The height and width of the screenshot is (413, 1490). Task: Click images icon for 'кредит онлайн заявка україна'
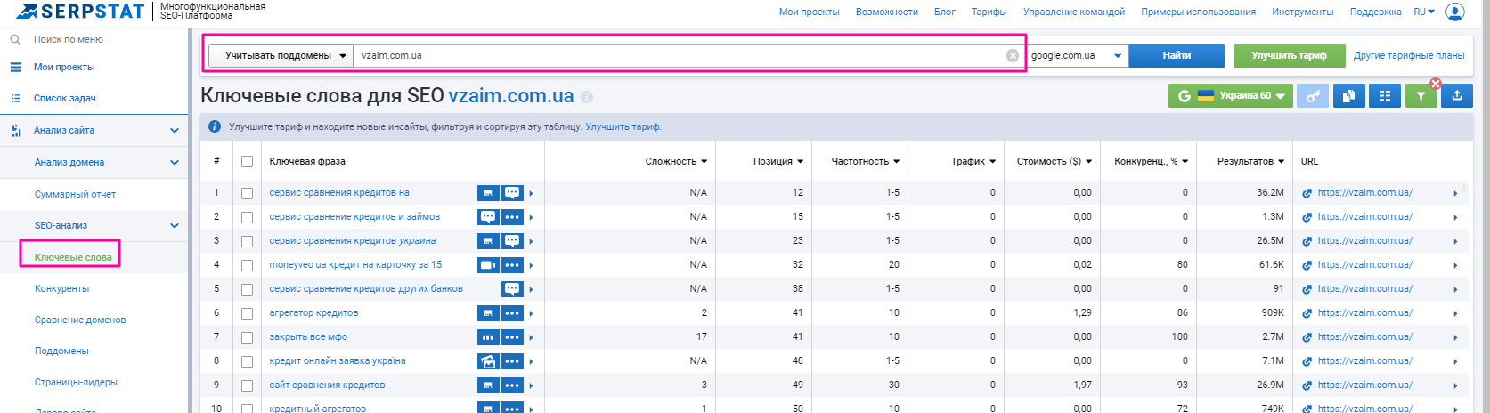pyautogui.click(x=488, y=360)
